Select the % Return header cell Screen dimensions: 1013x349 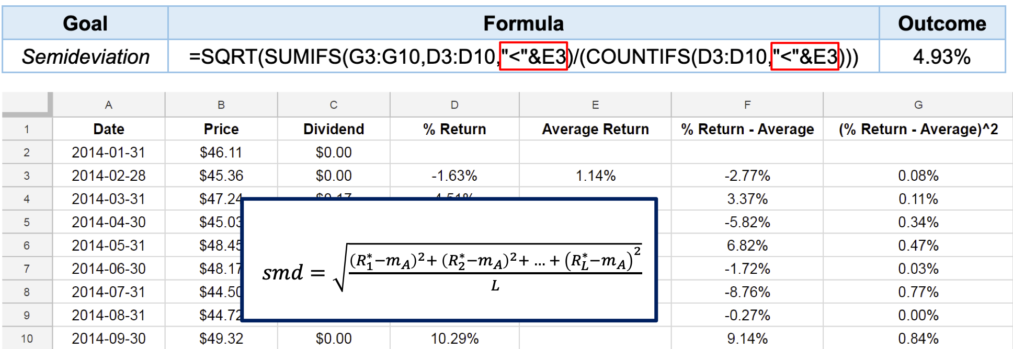tap(454, 129)
